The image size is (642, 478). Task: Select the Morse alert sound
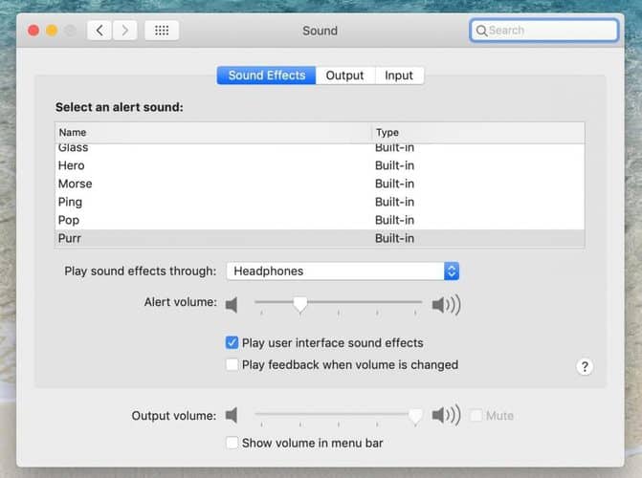click(320, 184)
